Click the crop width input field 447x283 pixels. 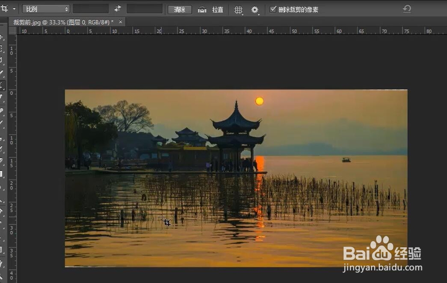coord(91,9)
